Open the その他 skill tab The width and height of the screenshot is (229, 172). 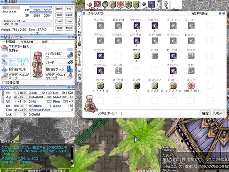[x=79, y=75]
